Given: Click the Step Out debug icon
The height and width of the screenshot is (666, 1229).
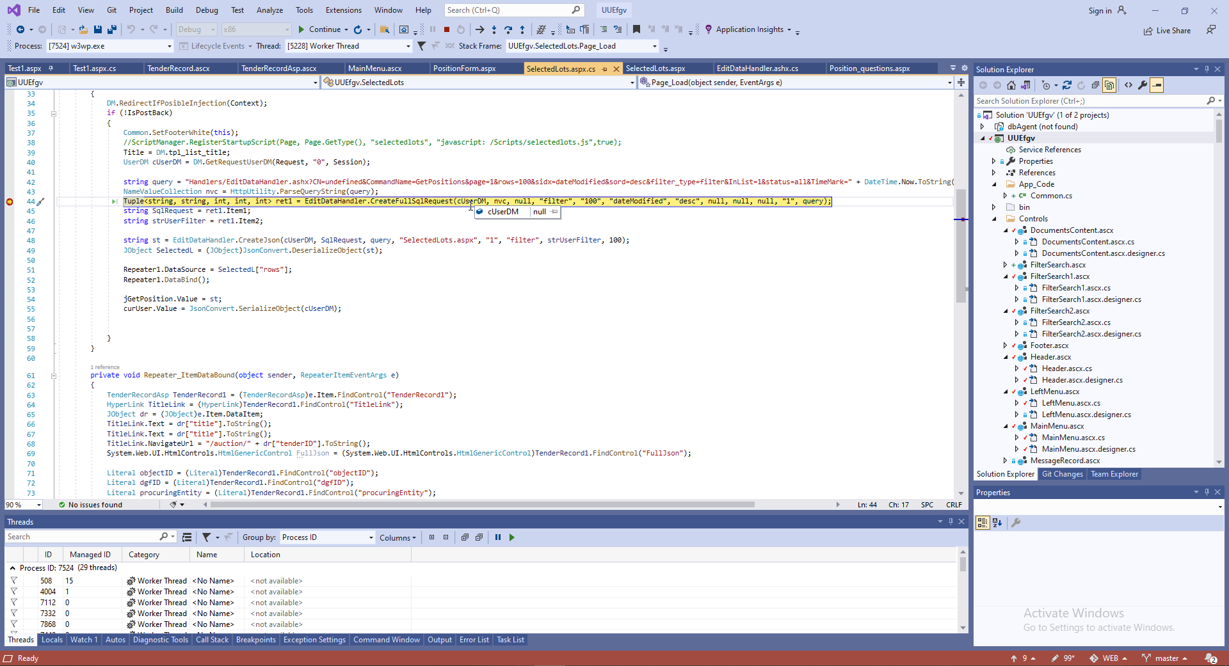Looking at the screenshot, I should (522, 29).
